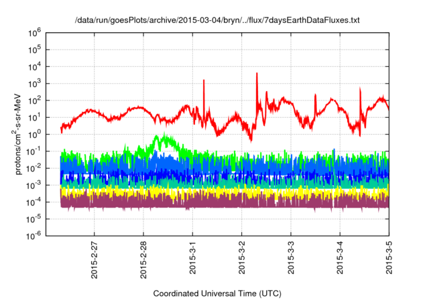Click the file path title above the plot
The image size is (429, 300).
tap(217, 21)
